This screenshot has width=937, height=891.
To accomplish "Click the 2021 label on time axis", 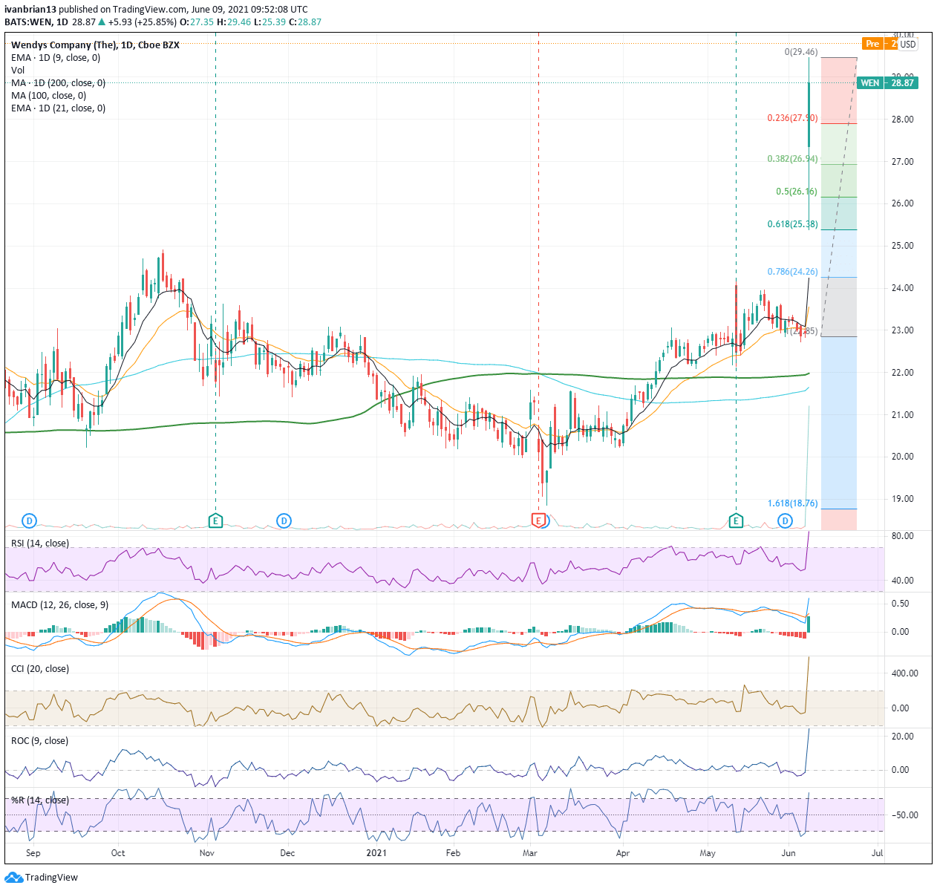I will point(378,853).
